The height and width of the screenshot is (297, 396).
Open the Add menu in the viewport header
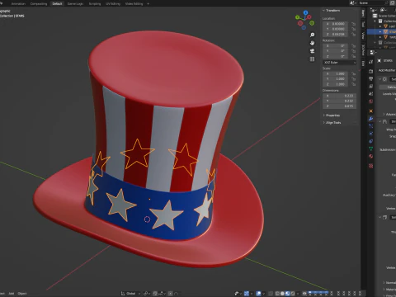pos(12,294)
